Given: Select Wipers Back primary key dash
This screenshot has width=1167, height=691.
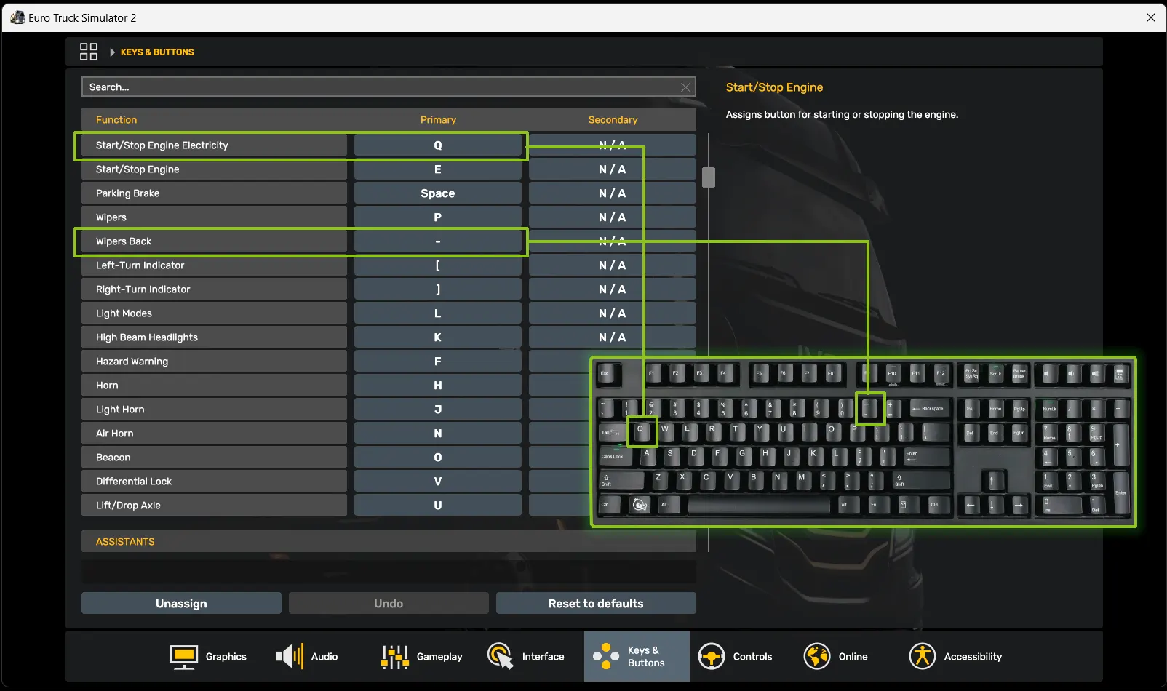Looking at the screenshot, I should 438,241.
